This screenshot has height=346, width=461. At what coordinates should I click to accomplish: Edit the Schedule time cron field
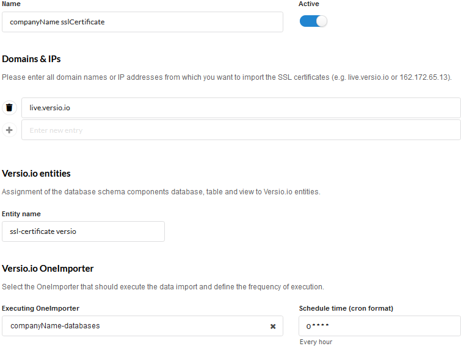(380, 326)
